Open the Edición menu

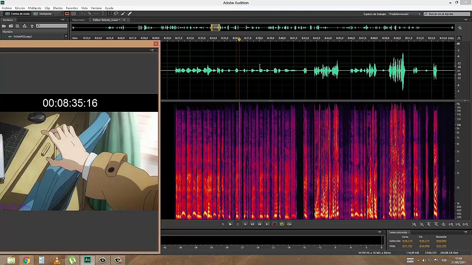click(x=20, y=8)
